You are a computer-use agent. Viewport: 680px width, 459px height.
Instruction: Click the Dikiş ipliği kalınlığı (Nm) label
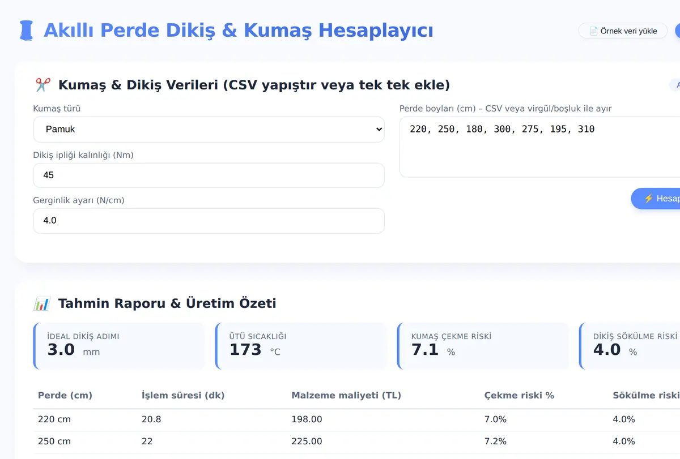coord(83,155)
